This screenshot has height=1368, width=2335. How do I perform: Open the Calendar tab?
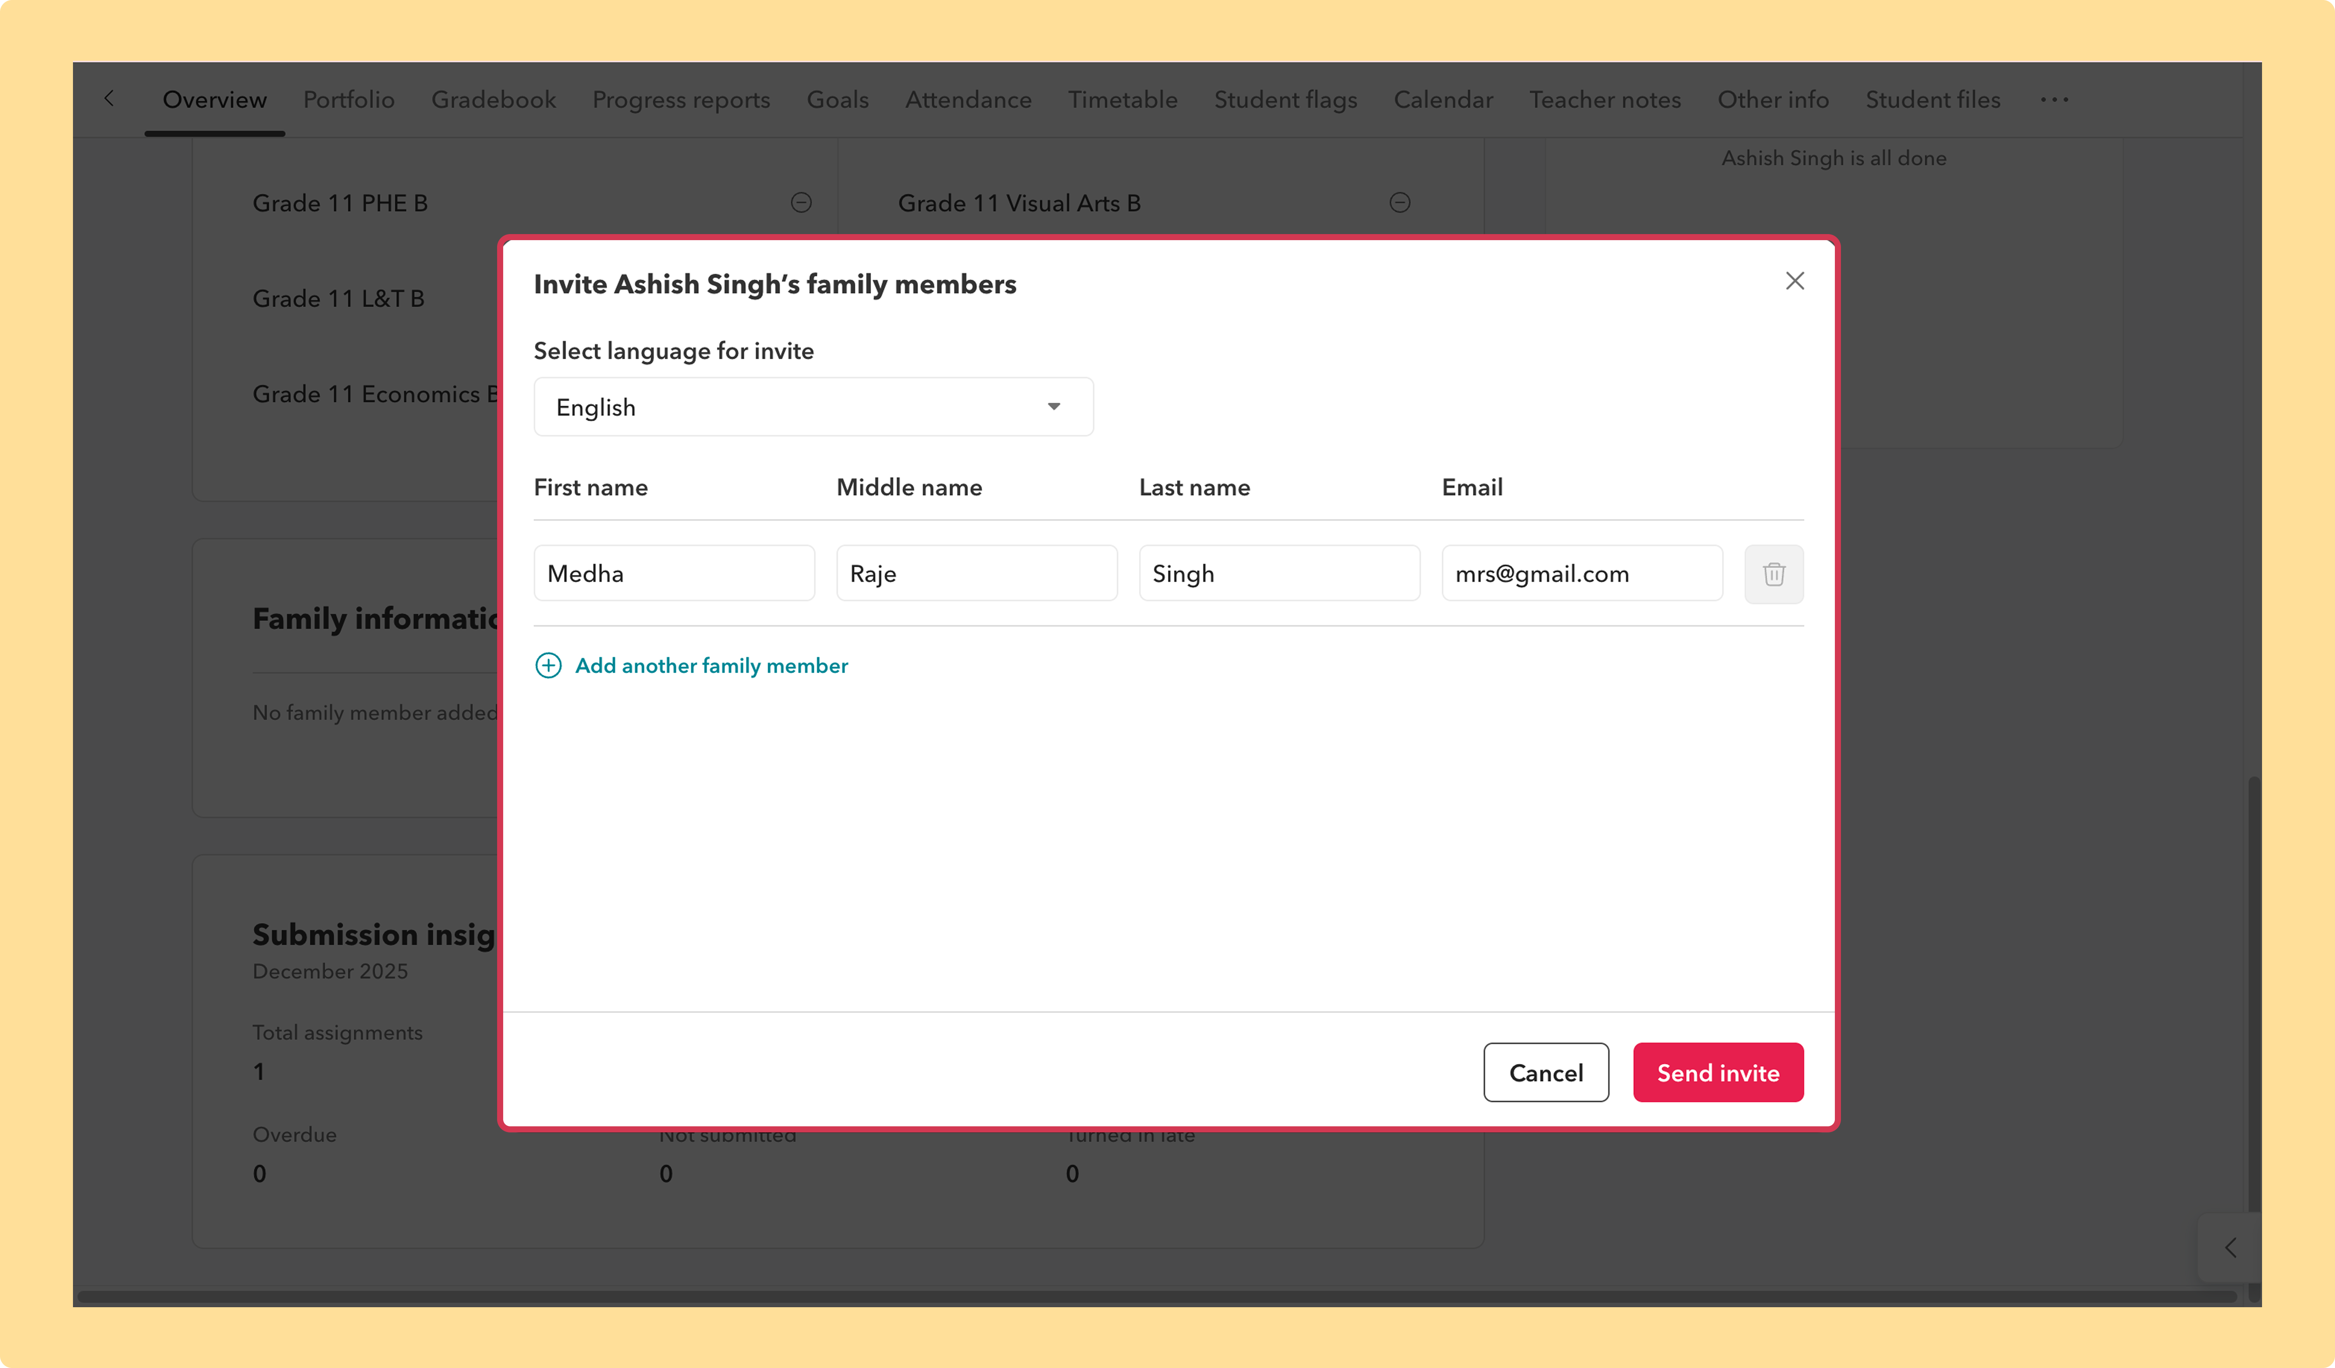[1444, 99]
